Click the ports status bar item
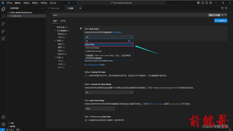The height and width of the screenshot is (131, 233). pyautogui.click(x=18, y=130)
